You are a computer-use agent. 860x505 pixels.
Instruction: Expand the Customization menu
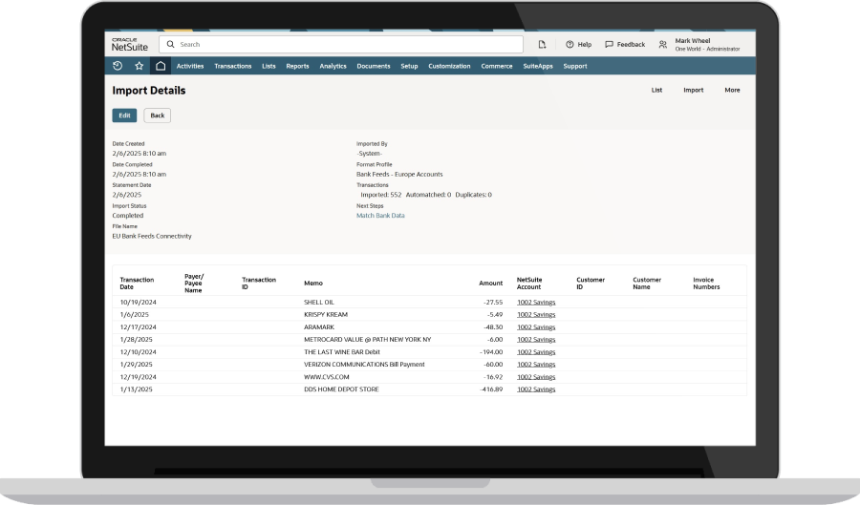449,66
